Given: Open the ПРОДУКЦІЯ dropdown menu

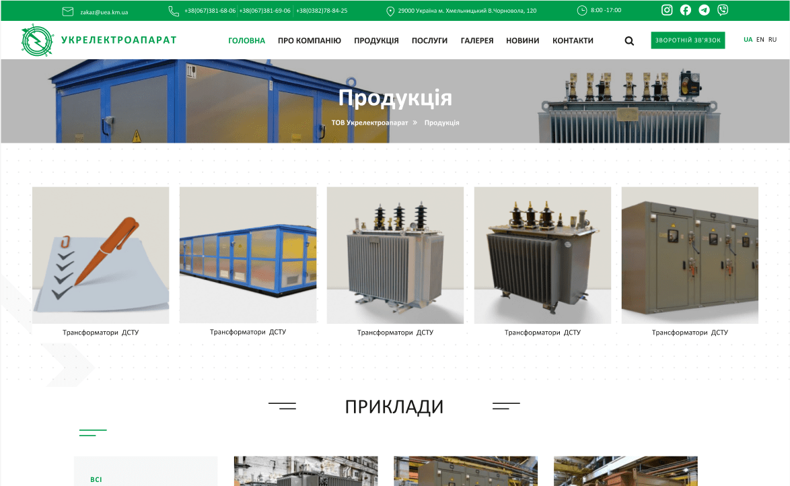Looking at the screenshot, I should [x=375, y=40].
